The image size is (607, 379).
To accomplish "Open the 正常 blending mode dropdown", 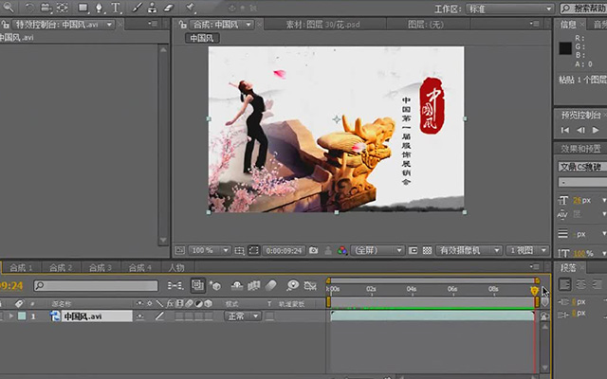I will [x=243, y=316].
